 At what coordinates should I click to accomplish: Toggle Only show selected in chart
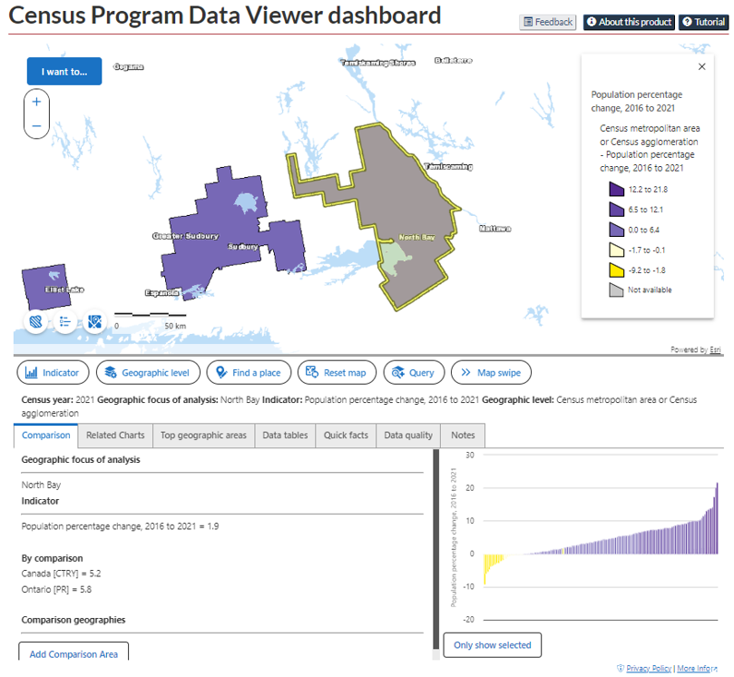point(492,645)
